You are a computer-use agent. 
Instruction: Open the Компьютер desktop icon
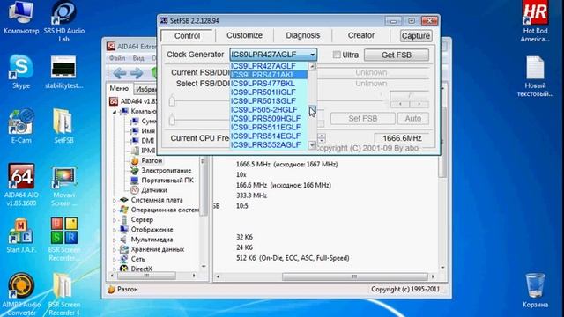tap(21, 18)
